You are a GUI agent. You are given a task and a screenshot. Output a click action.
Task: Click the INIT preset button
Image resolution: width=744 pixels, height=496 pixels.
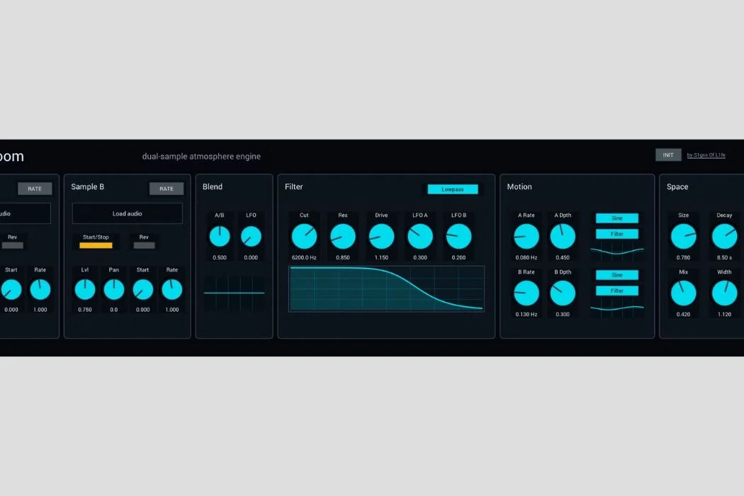click(x=668, y=155)
